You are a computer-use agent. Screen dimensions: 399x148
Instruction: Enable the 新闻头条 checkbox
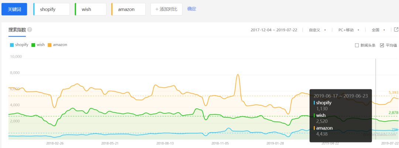(x=357, y=45)
